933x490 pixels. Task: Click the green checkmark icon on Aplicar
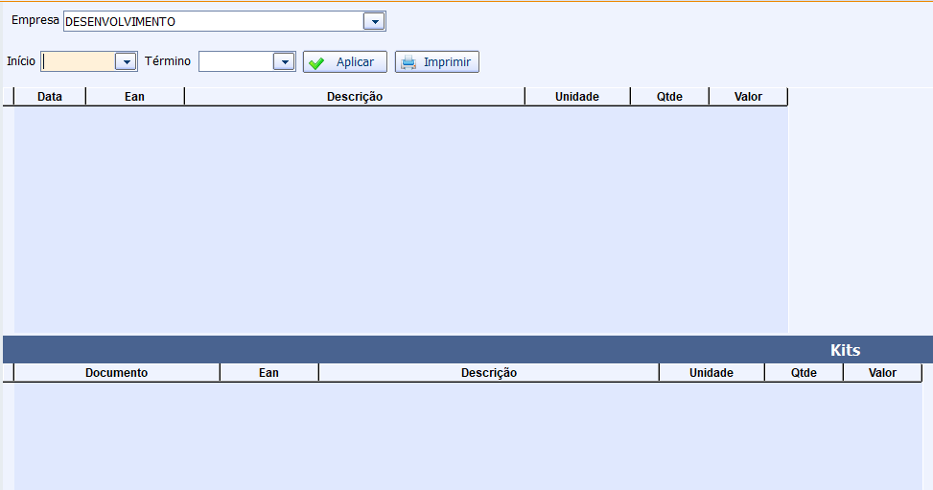click(x=317, y=62)
